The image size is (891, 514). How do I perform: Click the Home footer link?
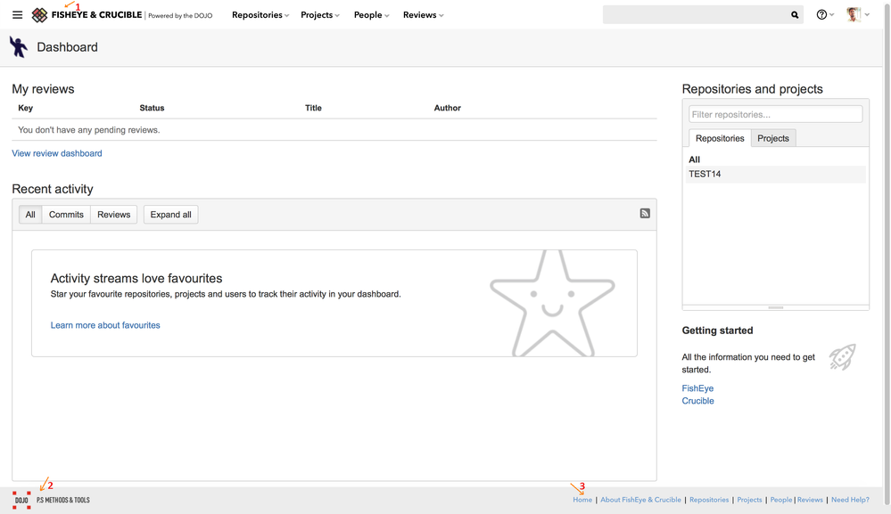tap(582, 500)
